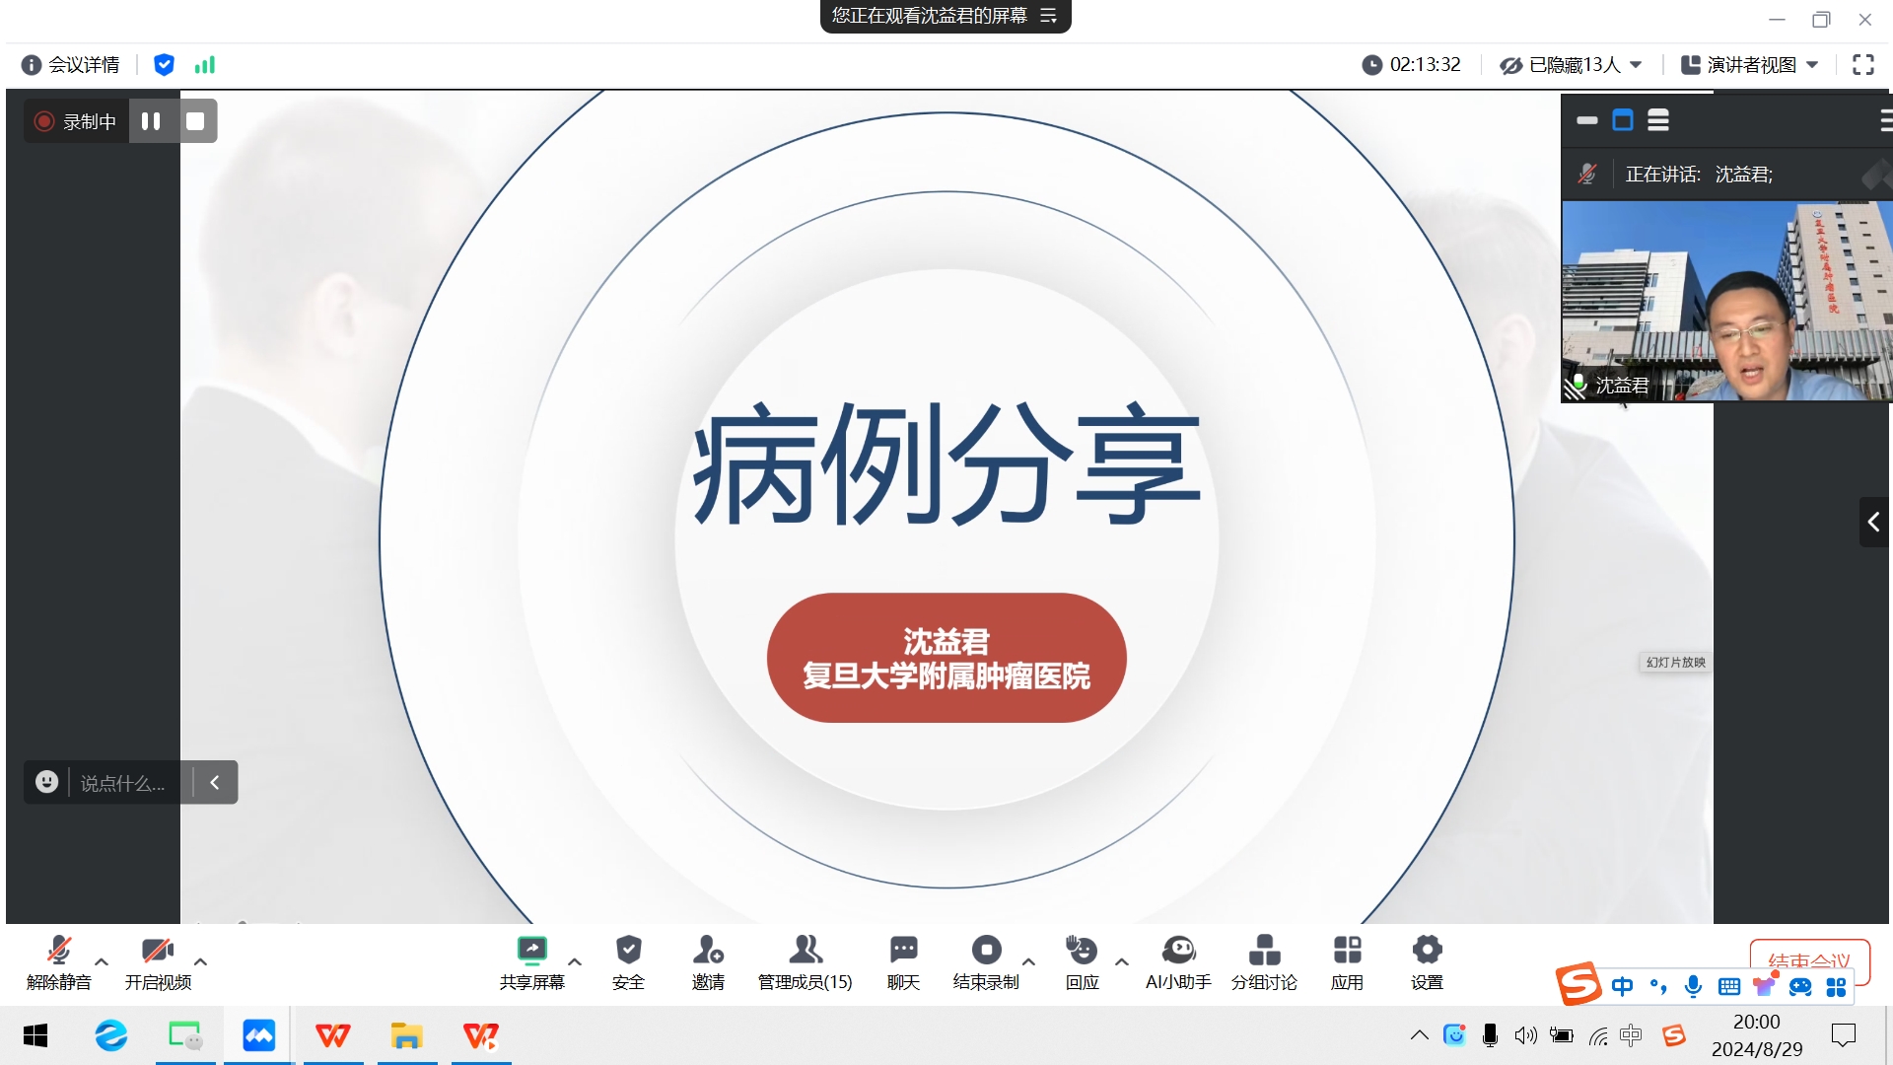Open the 应用 apps panel
The image size is (1893, 1065).
coord(1347,962)
